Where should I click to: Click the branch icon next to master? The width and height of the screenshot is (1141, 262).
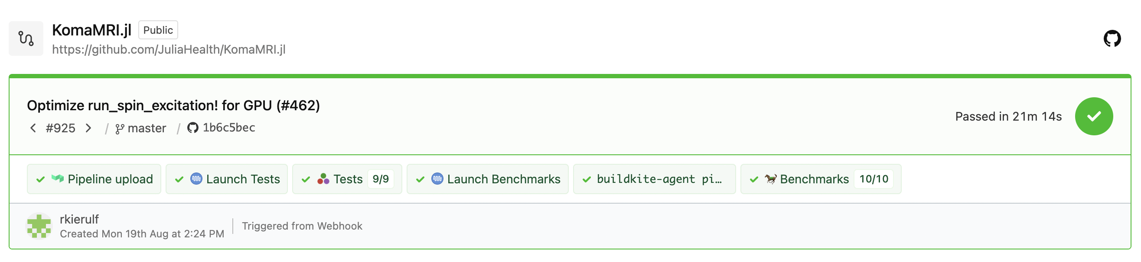(120, 128)
